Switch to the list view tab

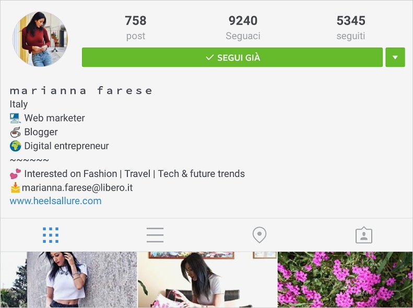(155, 235)
